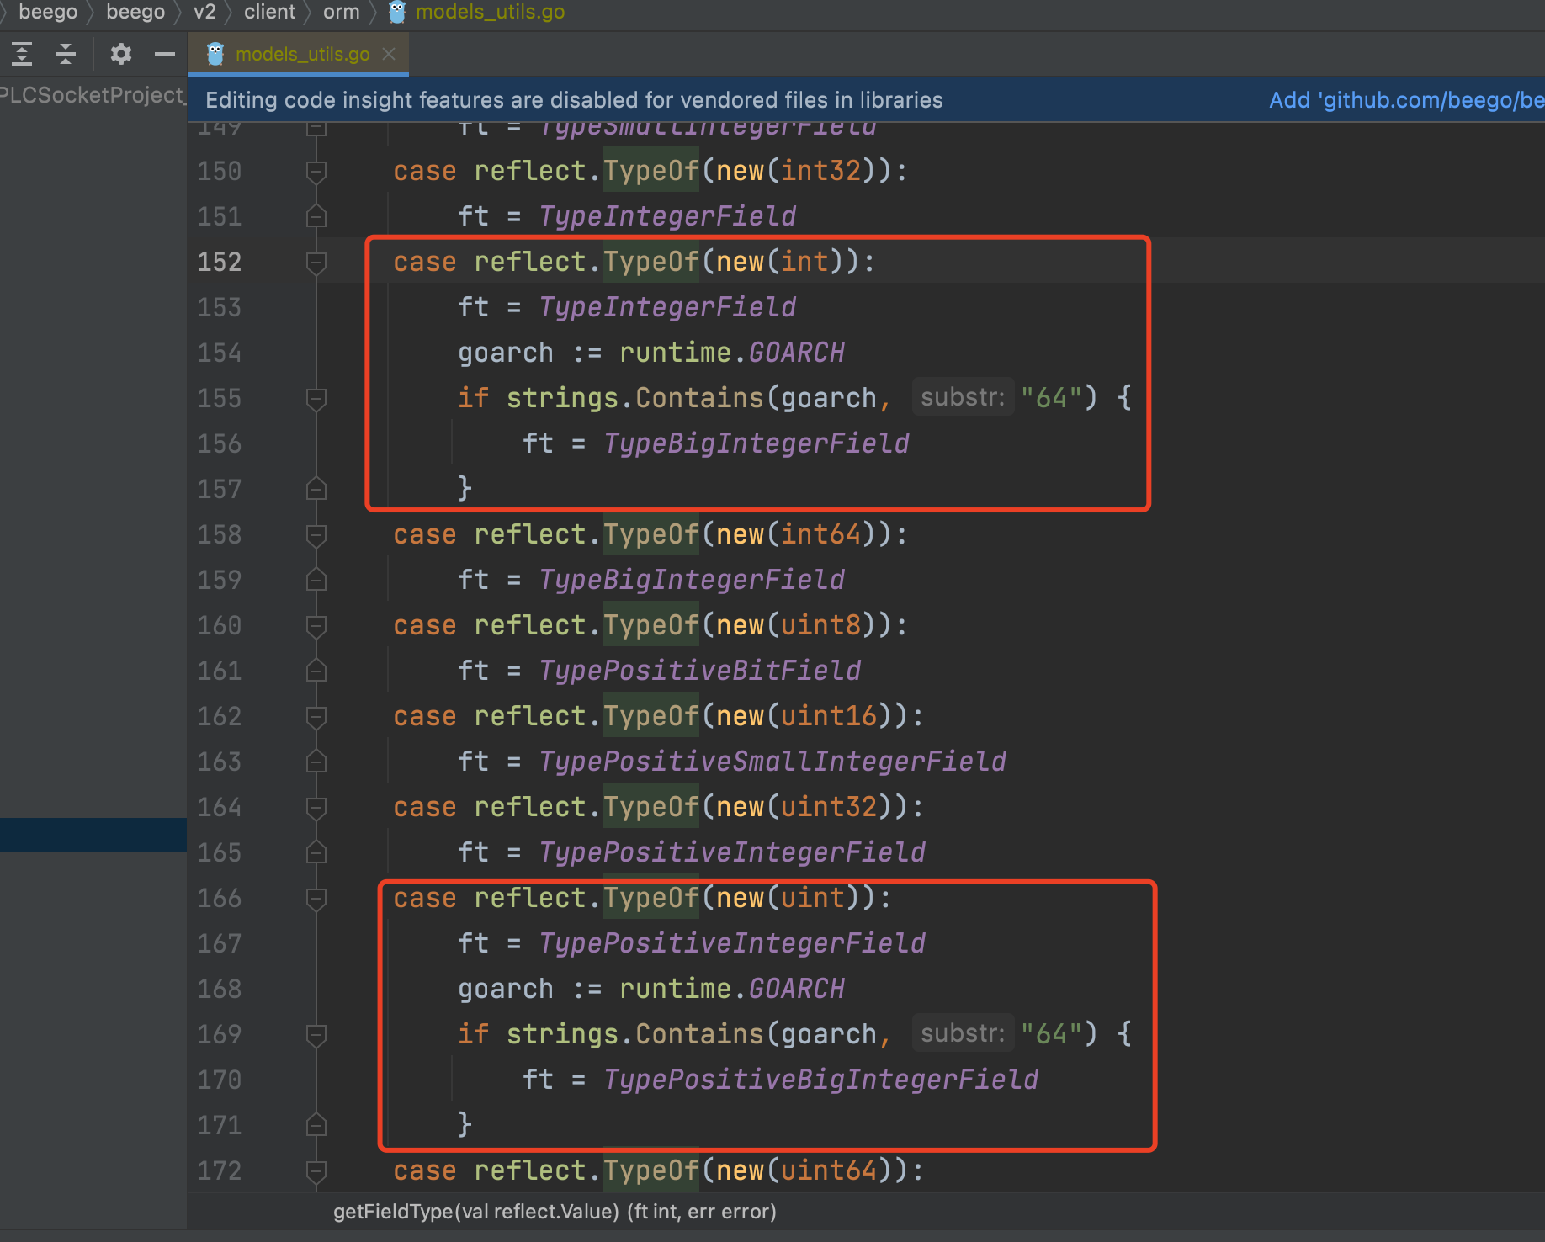Click the Collapse All icon in project toolbar
Screen dimensions: 1545x1242
66,54
